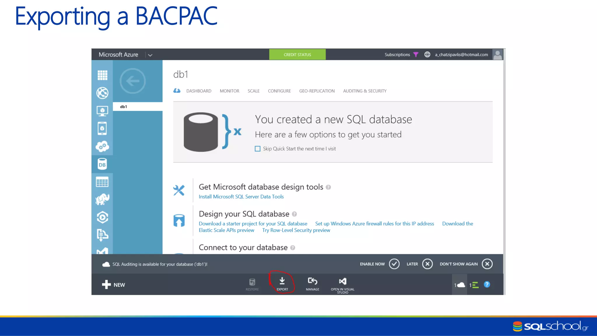Click the user avatar icon

point(498,55)
